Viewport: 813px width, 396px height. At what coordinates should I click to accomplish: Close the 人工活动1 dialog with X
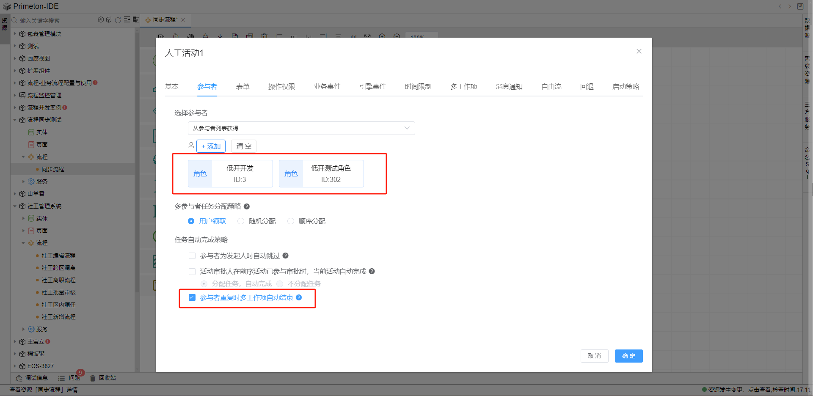639,52
